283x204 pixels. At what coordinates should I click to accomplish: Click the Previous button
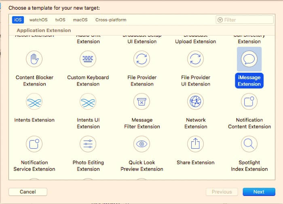[x=222, y=192]
